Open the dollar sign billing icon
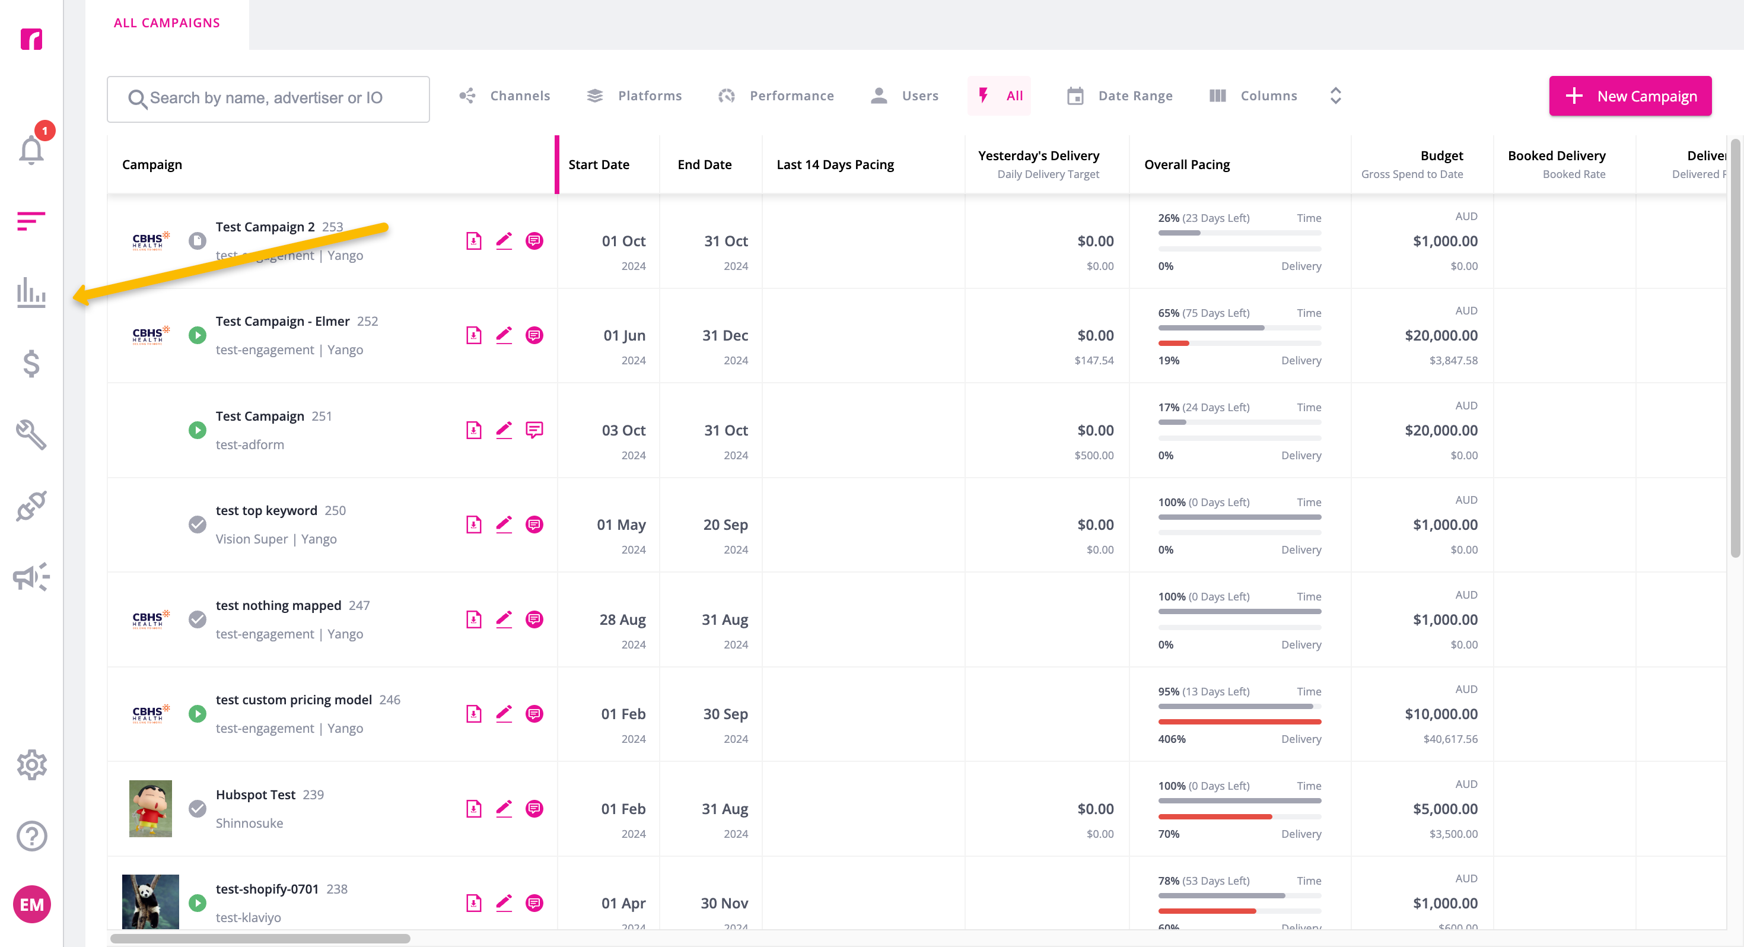The image size is (1744, 947). click(x=31, y=364)
